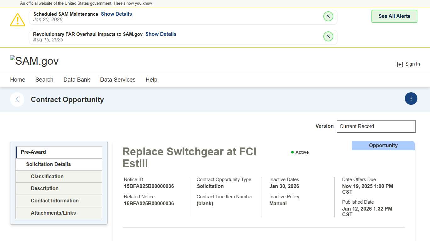The image size is (430, 241).
Task: Click the Sign In arrow icon
Action: (x=400, y=64)
